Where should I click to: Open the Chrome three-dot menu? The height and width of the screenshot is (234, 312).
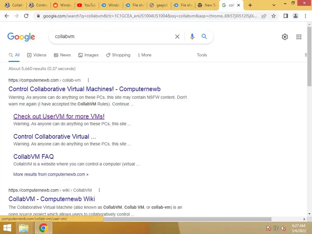305,16
